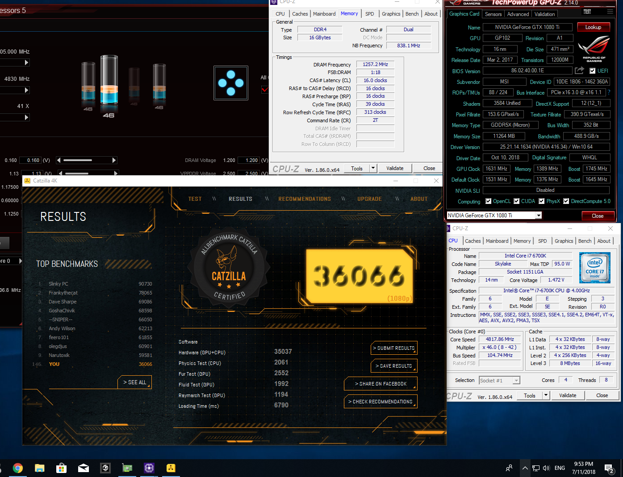Image resolution: width=623 pixels, height=477 pixels.
Task: Open the SPD tab in the Memory CPU-Z window
Action: tap(370, 14)
